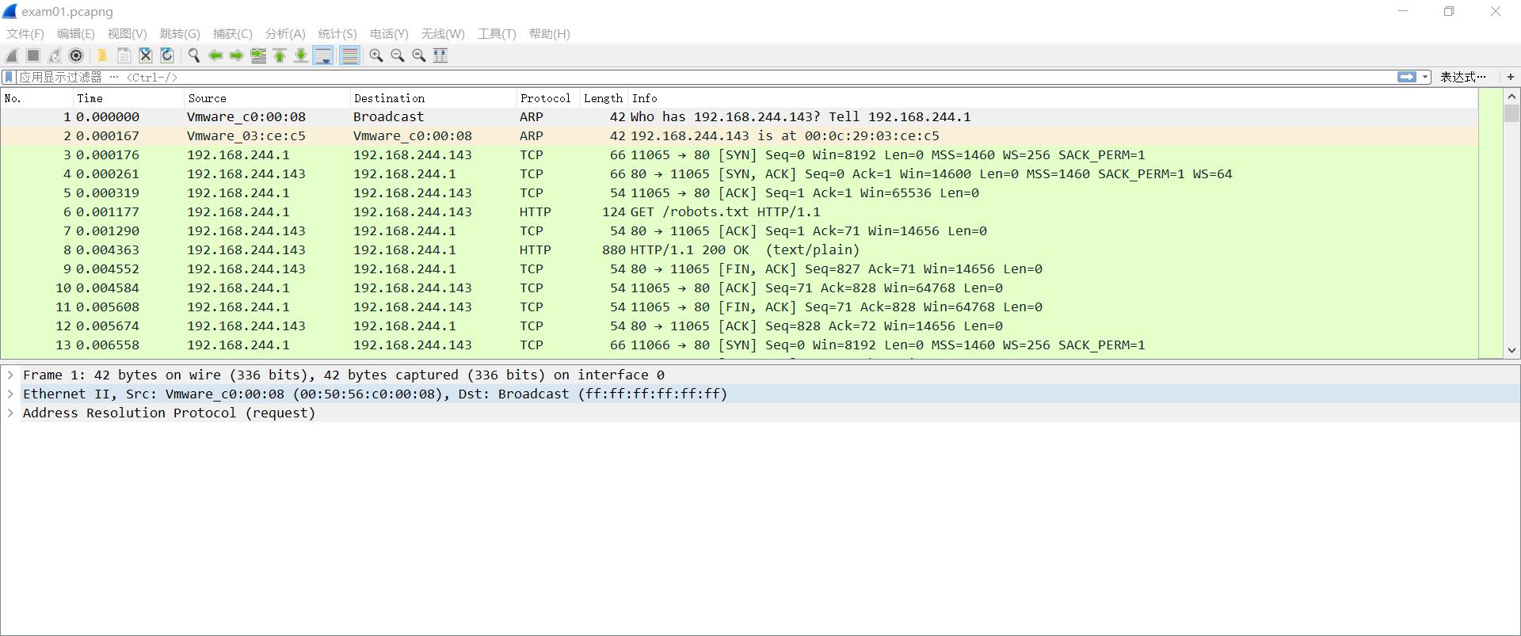Click the find packet magnifier icon

pos(193,55)
